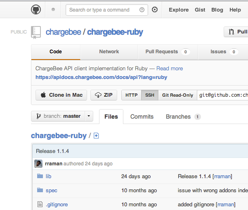Open the Help link
Image resolution: width=248 pixels, height=210 pixels.
235,10
